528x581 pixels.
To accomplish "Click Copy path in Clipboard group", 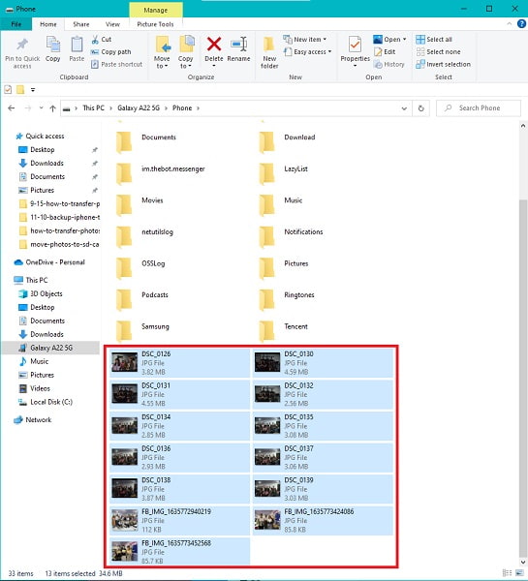I will tap(110, 52).
